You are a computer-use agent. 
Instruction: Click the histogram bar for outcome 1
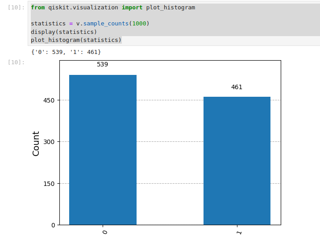click(237, 161)
